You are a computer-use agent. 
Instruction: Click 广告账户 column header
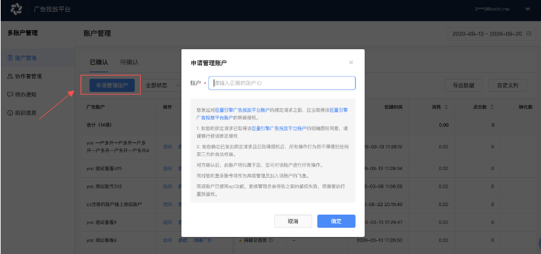(x=95, y=107)
